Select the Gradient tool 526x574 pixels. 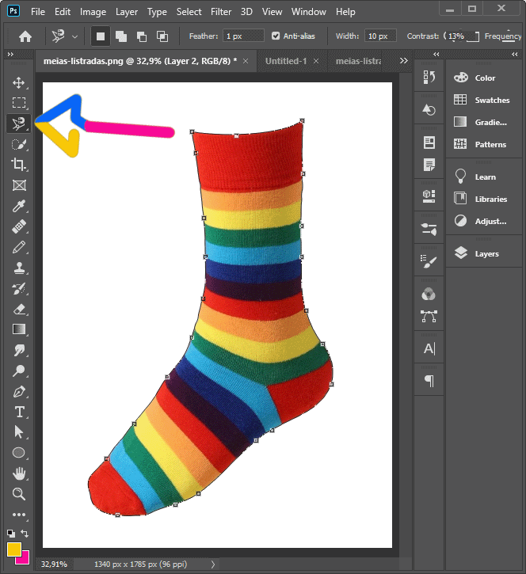pyautogui.click(x=19, y=329)
